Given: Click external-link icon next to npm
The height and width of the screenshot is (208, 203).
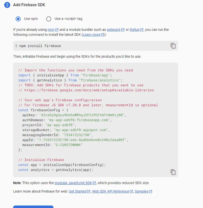Looking at the screenshot, I should (57, 30).
